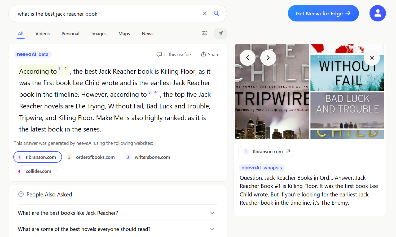396x237 pixels.
Task: Click citation number 4 in the answer
Action: tap(156, 92)
